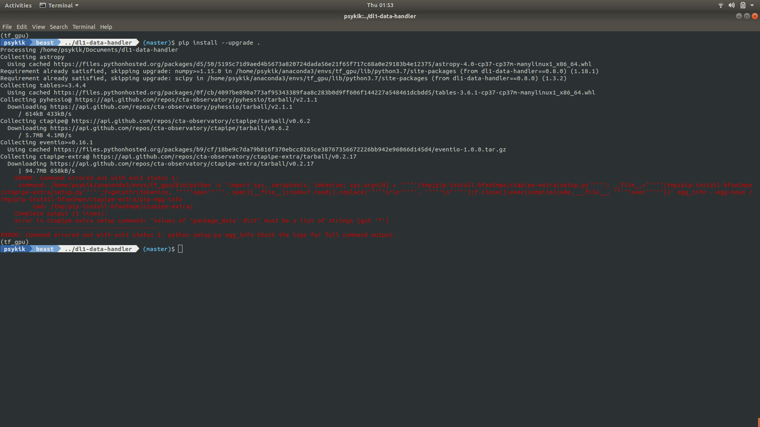This screenshot has height=427, width=760.
Task: Click the 'Complete output (1 lines):' text
Action: coord(61,213)
